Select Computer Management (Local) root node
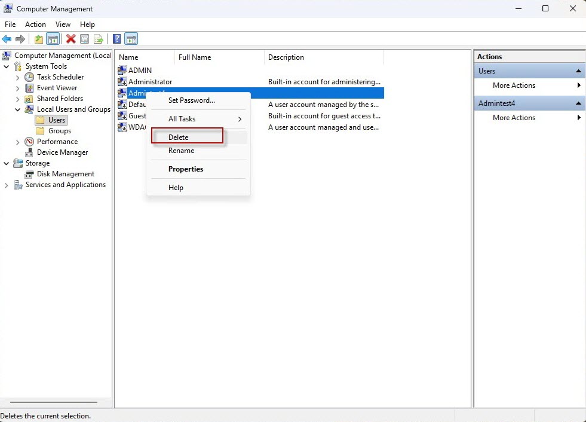Screen dimensions: 586x422 click(63, 56)
